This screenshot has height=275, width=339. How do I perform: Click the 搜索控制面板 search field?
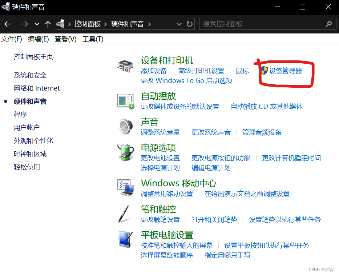[x=268, y=24]
